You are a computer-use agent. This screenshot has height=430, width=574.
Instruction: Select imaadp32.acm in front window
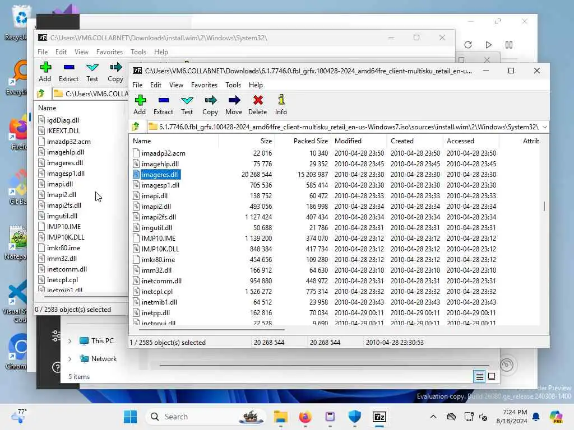[x=164, y=153]
